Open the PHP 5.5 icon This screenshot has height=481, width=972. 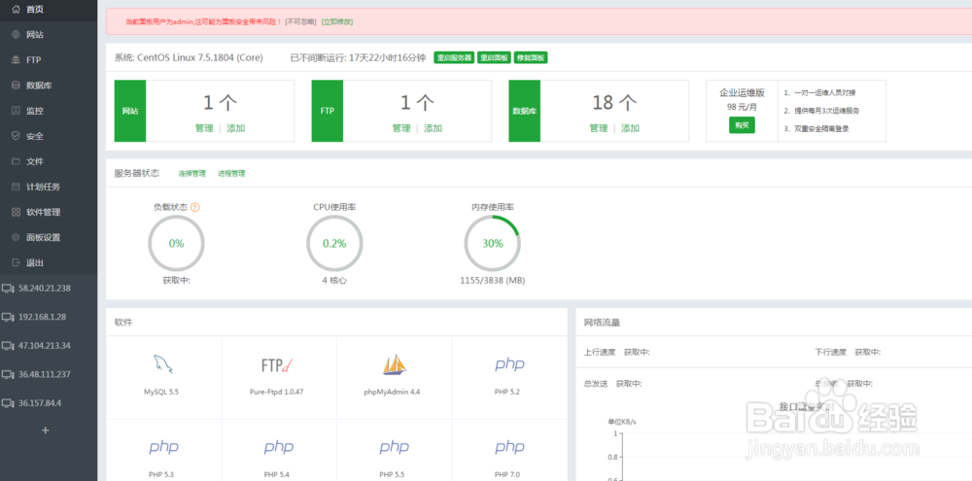[394, 447]
